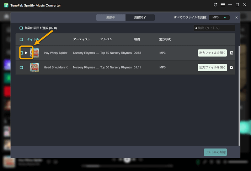Image resolution: width=251 pixels, height=171 pixels.
Task: Sort by the タイトル column header
Action: point(33,39)
